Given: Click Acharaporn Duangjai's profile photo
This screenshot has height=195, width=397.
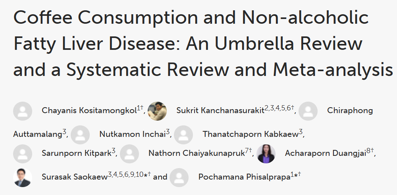Looking at the screenshot, I should point(266,153).
